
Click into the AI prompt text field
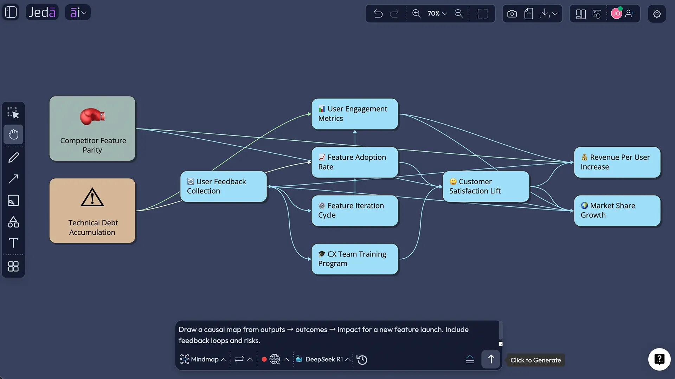[337, 335]
